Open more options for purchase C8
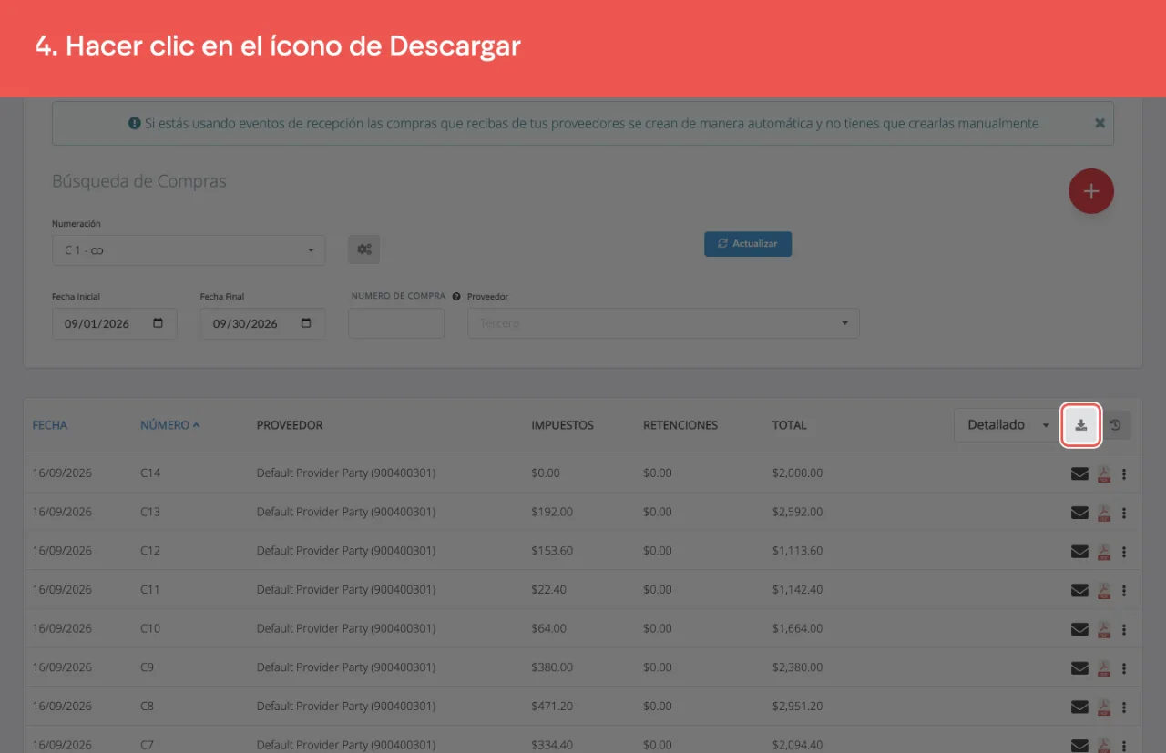The image size is (1166, 753). 1124,707
